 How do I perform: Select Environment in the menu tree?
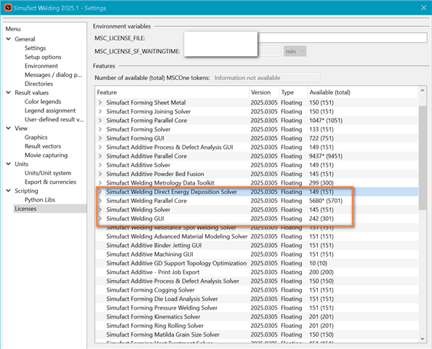pos(41,66)
